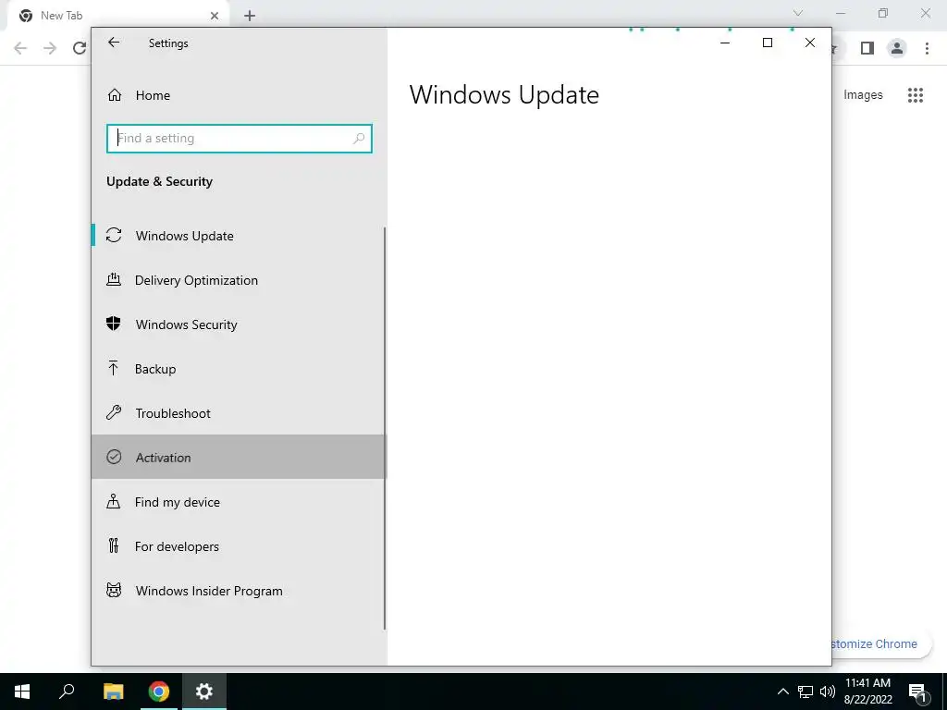Open Windows Security page

point(239,324)
